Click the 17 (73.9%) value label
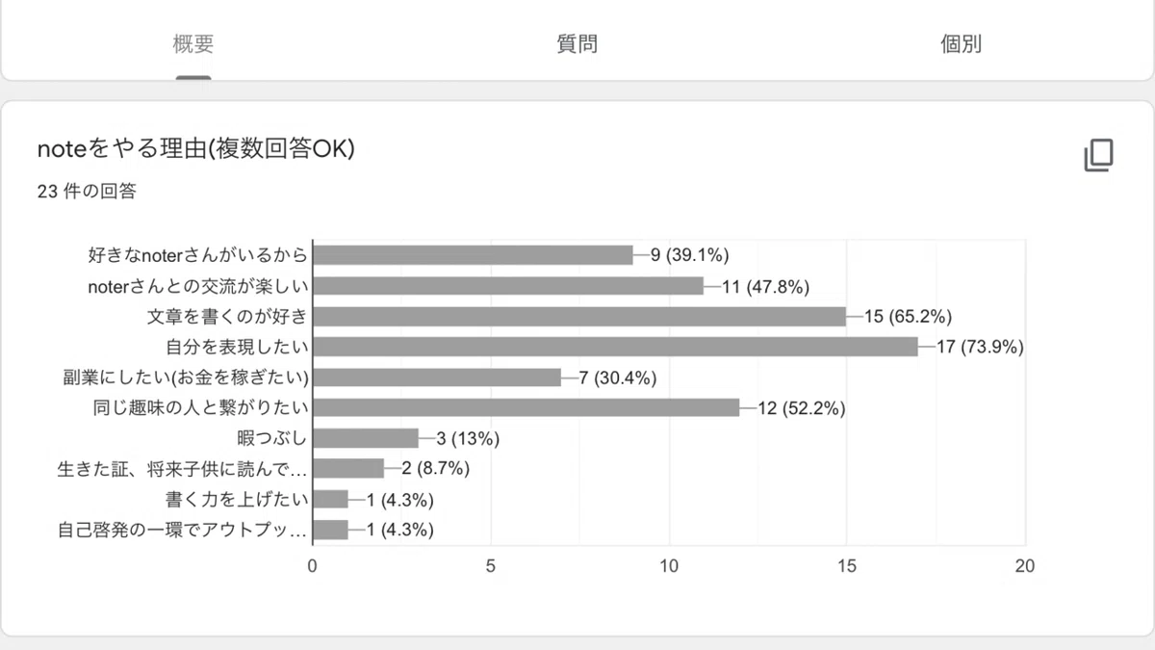1155x650 pixels. [980, 347]
